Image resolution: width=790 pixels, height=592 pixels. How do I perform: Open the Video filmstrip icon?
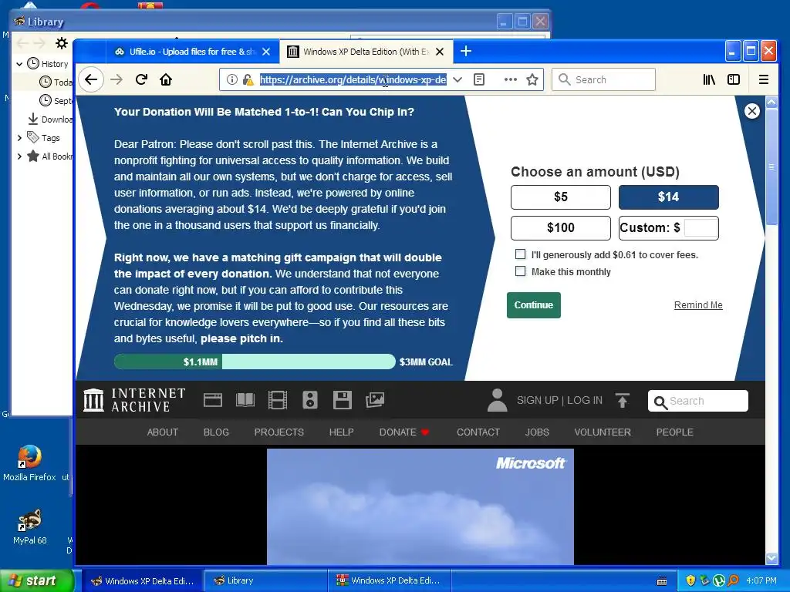[278, 400]
